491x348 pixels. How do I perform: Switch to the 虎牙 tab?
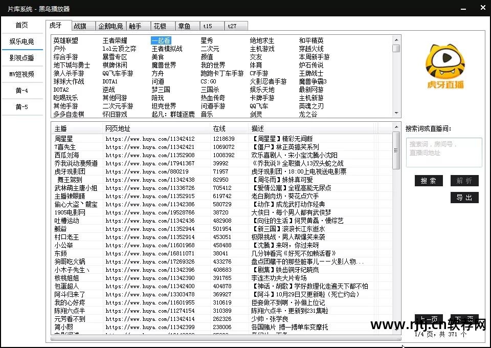[58, 26]
